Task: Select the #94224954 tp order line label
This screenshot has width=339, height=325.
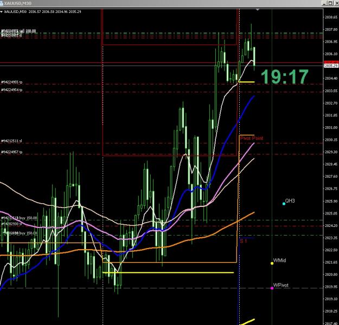Action: pos(12,90)
